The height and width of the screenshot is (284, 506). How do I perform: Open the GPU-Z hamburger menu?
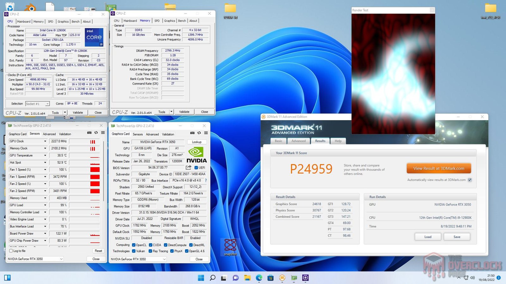[x=206, y=133]
